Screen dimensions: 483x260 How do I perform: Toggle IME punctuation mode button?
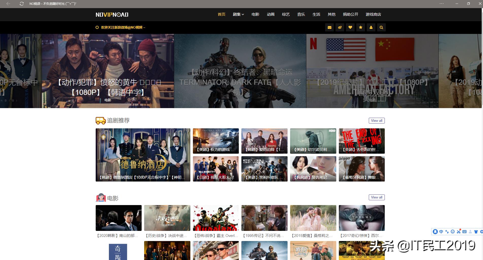click(447, 232)
